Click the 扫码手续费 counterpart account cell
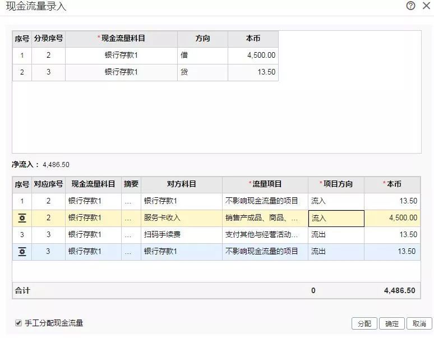The width and height of the screenshot is (434, 338). click(x=181, y=235)
